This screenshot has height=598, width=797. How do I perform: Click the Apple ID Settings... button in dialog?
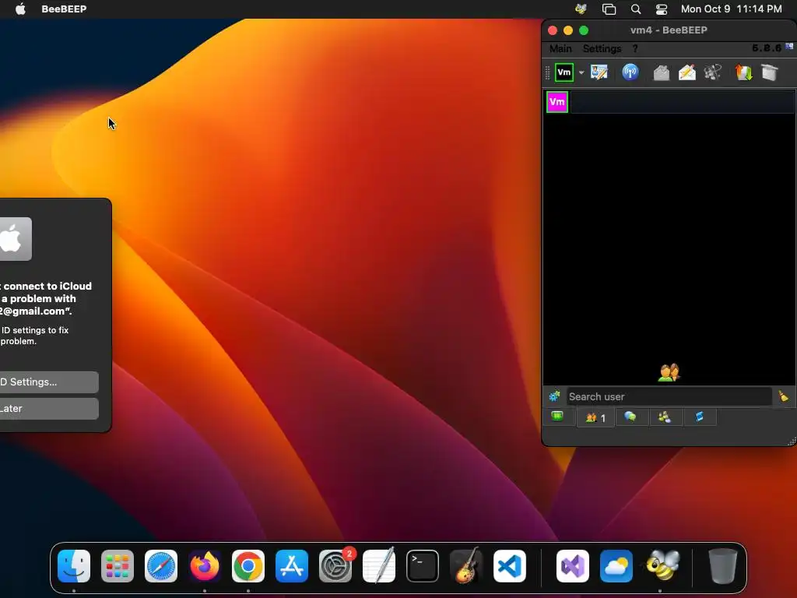[x=49, y=382]
